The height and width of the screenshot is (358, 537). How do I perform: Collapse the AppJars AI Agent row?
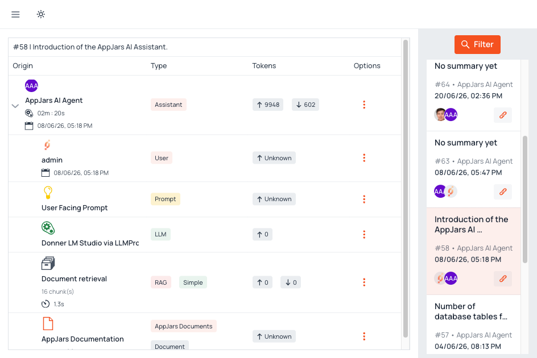[x=15, y=106]
